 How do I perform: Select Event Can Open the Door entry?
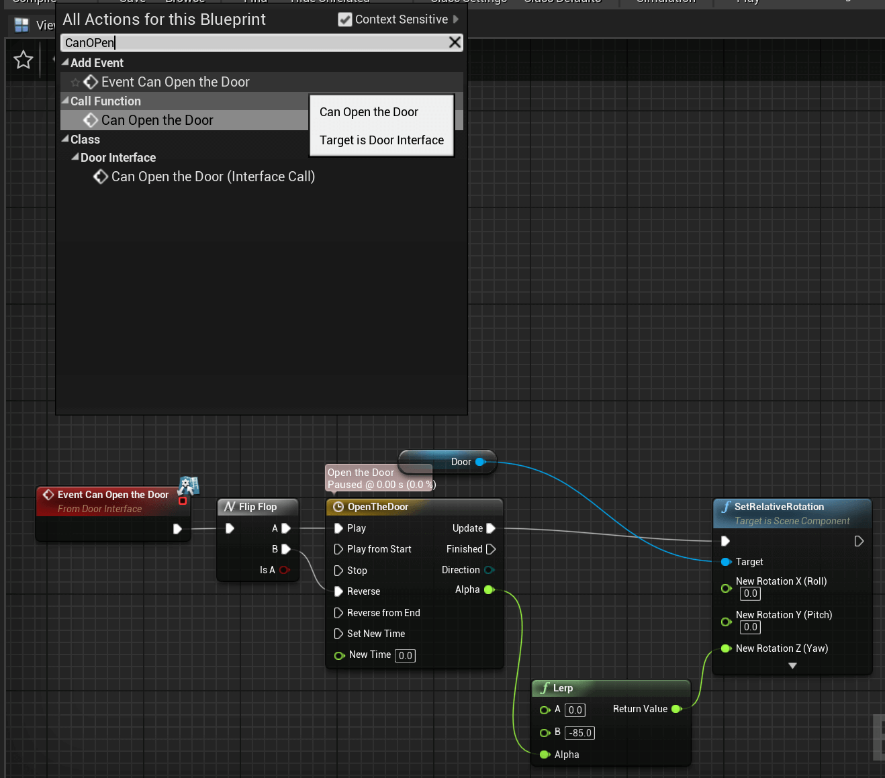coord(262,82)
